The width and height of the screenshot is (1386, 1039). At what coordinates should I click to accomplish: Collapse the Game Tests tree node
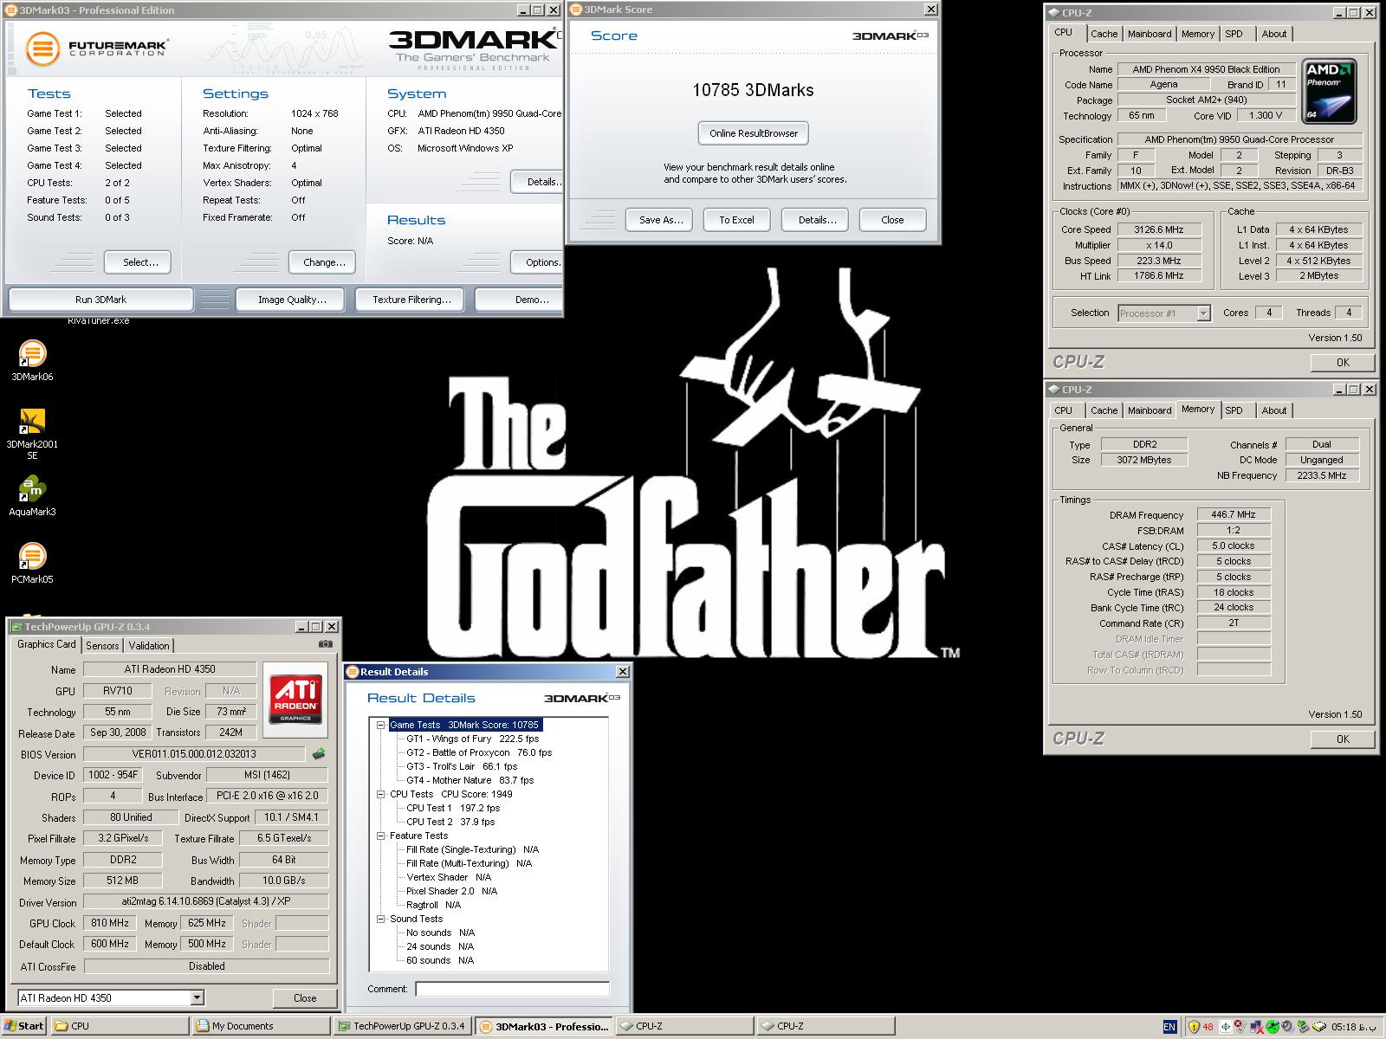coord(380,725)
